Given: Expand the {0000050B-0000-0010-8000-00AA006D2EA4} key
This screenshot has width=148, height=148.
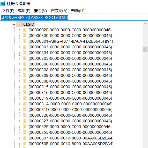Looking at the screenshot, I should click(x=19, y=144).
